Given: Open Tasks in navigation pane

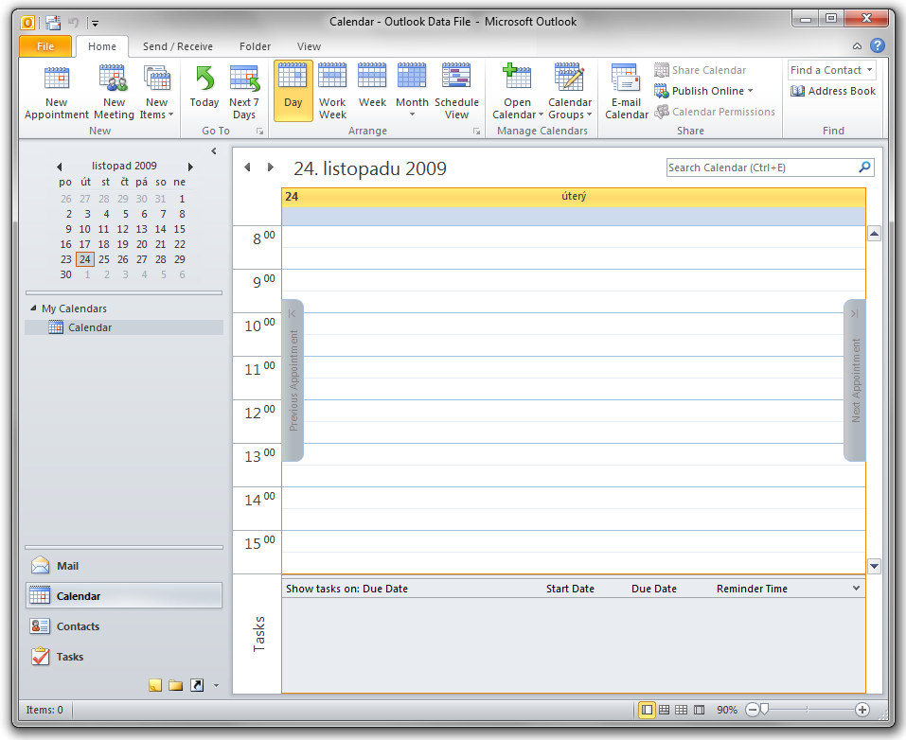Looking at the screenshot, I should click(x=124, y=656).
